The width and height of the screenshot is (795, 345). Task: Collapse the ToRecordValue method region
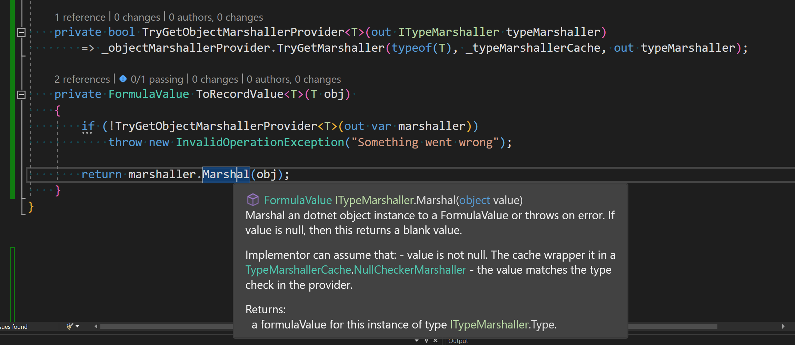[x=21, y=94]
